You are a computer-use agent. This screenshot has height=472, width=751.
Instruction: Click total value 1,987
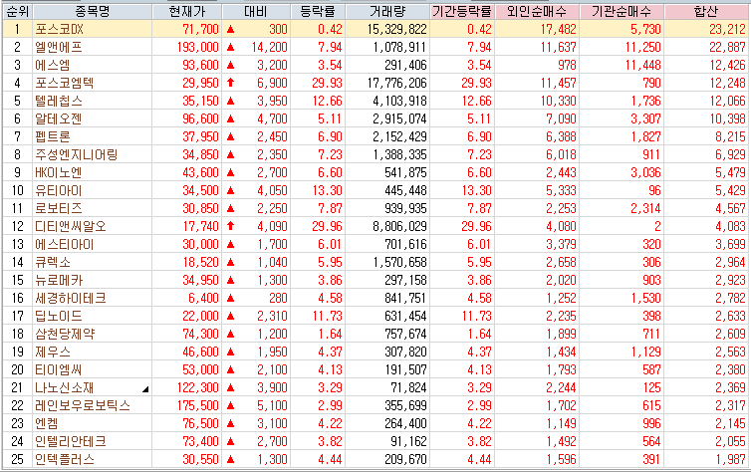[x=731, y=460]
